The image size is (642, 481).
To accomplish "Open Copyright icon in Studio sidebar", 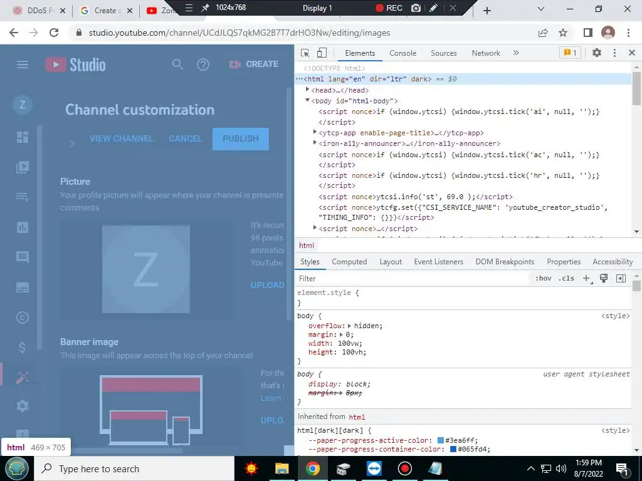I will point(23,318).
